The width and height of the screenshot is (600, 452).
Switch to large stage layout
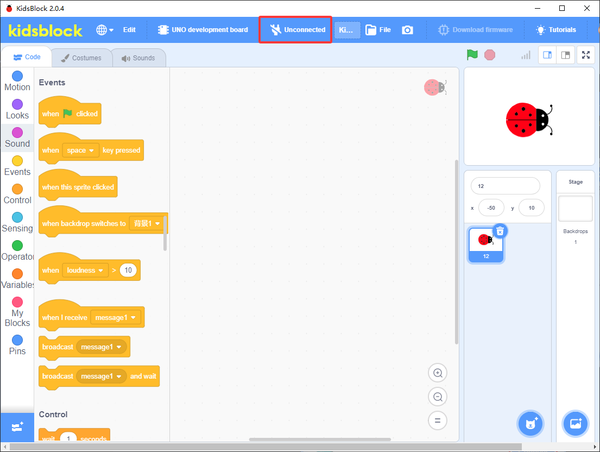pos(565,55)
